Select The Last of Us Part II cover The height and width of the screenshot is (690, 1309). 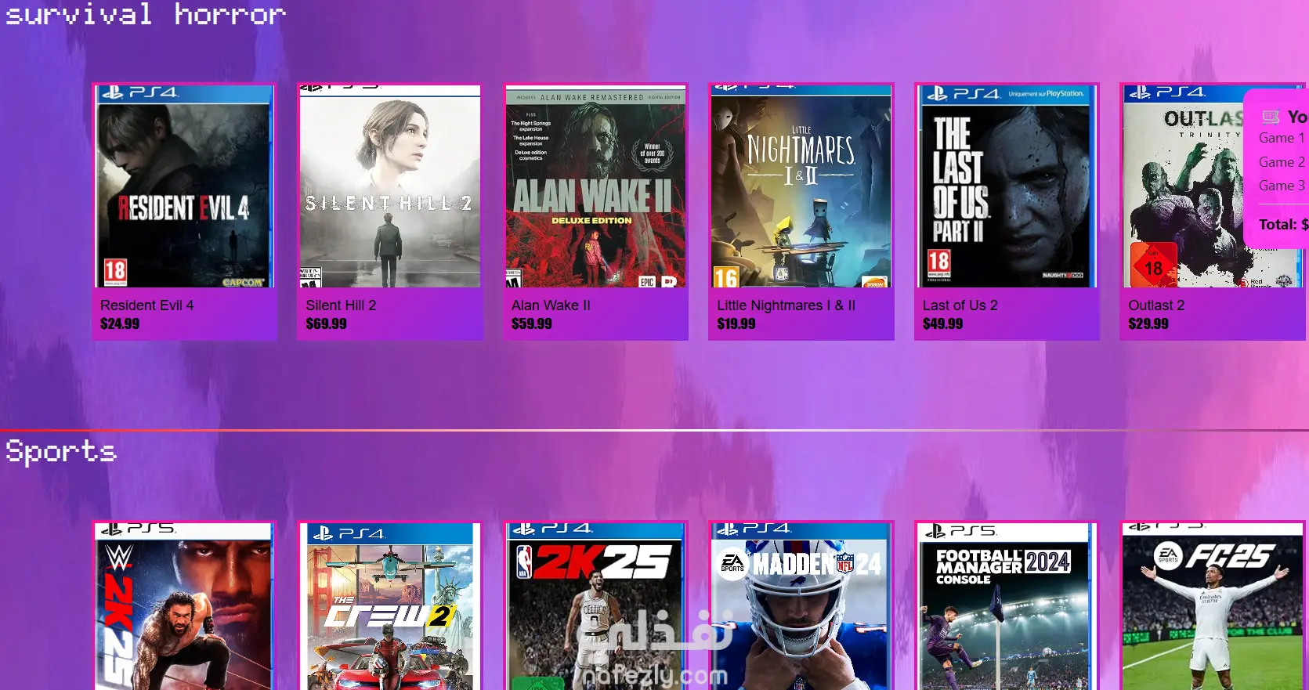pyautogui.click(x=1007, y=186)
